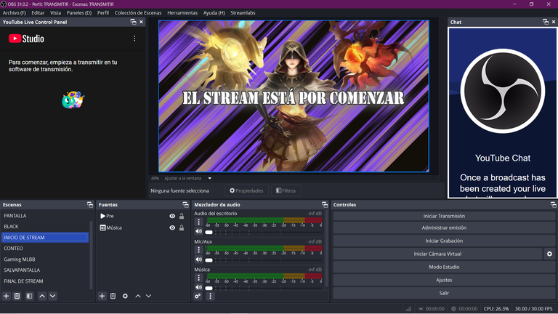This screenshot has height=314, width=558.
Task: Open Ayuda (H) menu
Action: point(214,13)
